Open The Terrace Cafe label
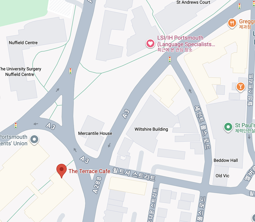The image size is (255, 222). pyautogui.click(x=89, y=171)
